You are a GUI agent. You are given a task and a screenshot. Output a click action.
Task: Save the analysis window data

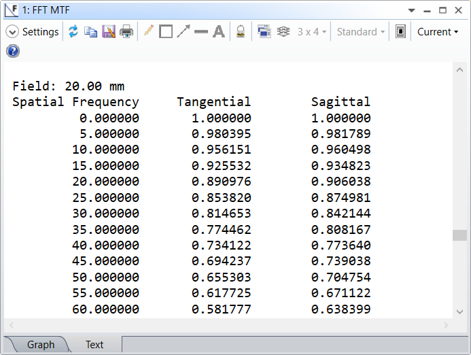coord(109,31)
